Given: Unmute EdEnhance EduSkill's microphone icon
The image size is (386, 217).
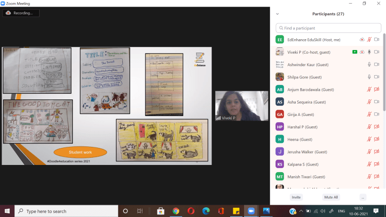Looking at the screenshot, I should [369, 40].
